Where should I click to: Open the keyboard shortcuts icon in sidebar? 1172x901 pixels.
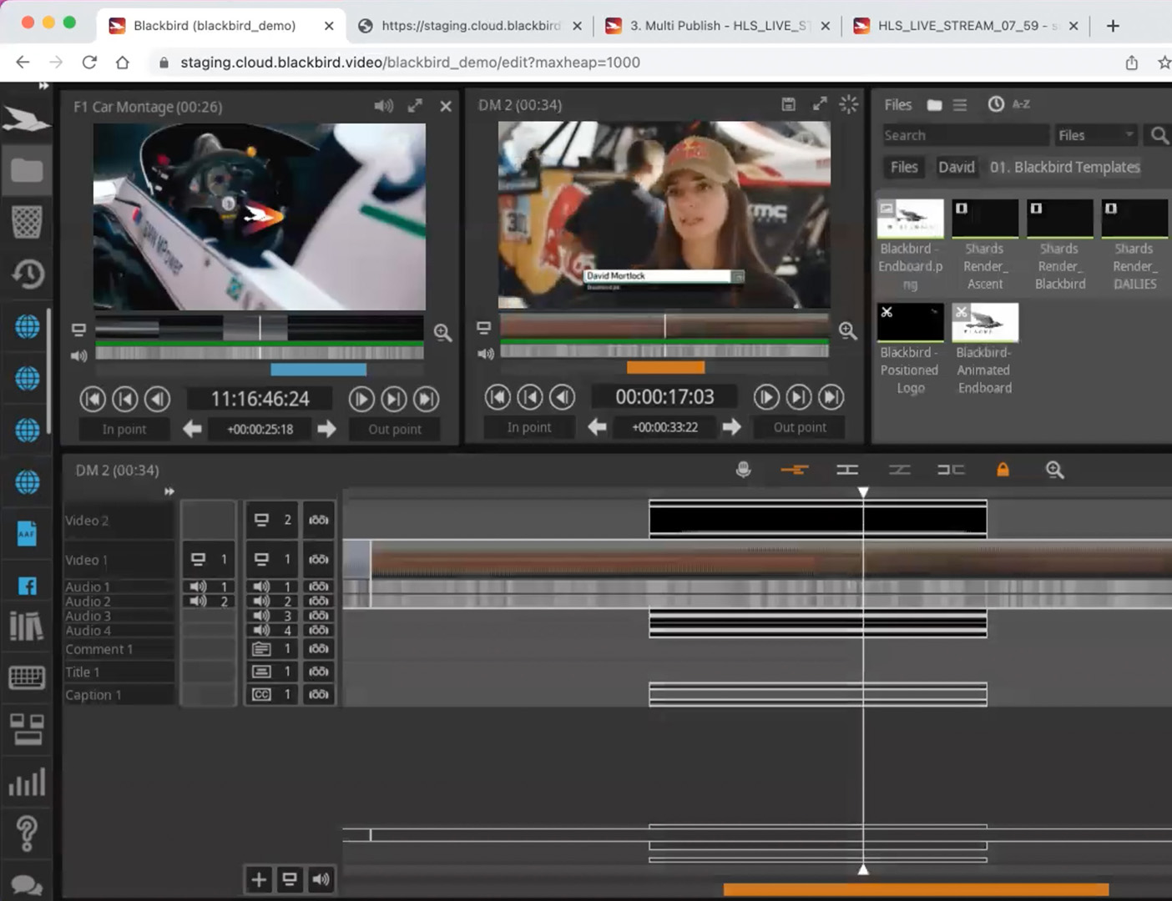point(27,677)
